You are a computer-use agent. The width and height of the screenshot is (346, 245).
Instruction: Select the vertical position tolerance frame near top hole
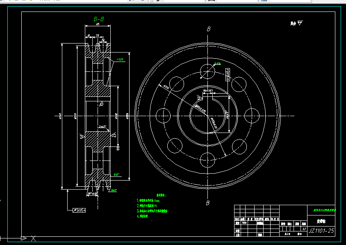(x=228, y=74)
